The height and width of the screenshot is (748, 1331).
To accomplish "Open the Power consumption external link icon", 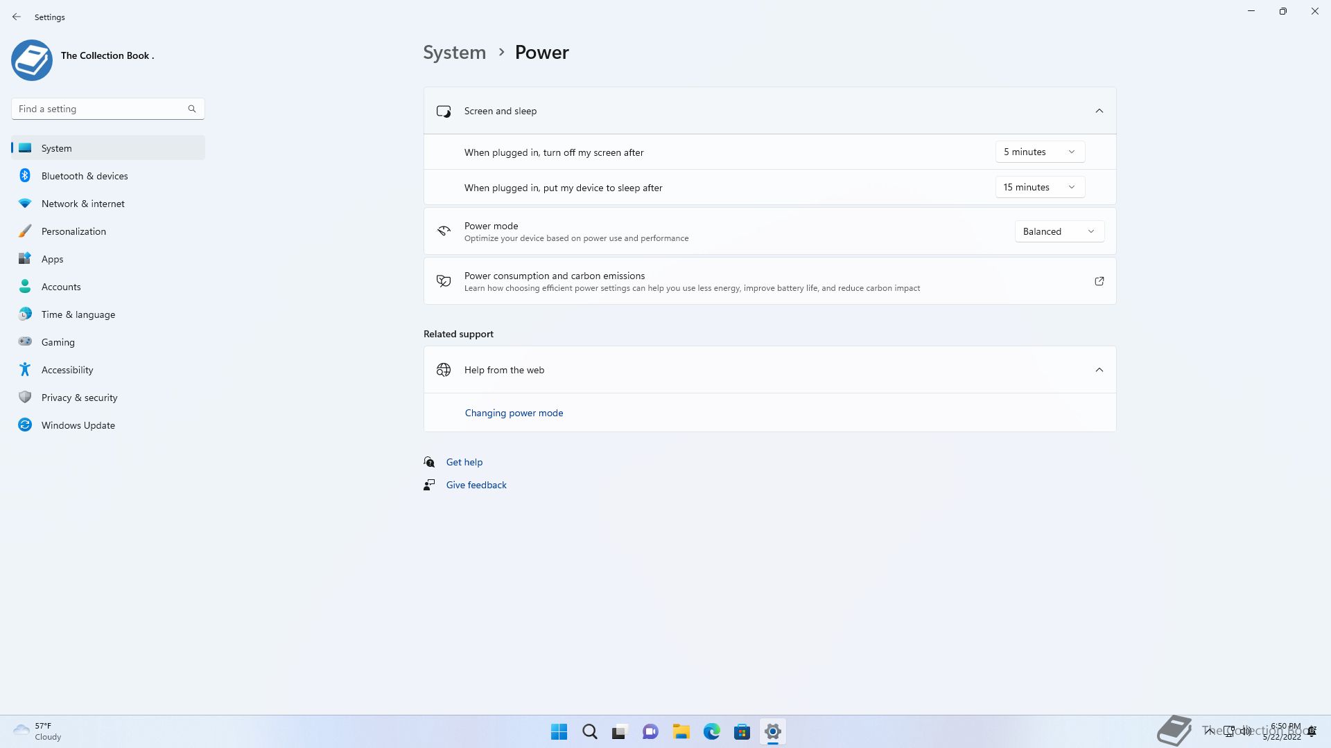I will click(1099, 281).
